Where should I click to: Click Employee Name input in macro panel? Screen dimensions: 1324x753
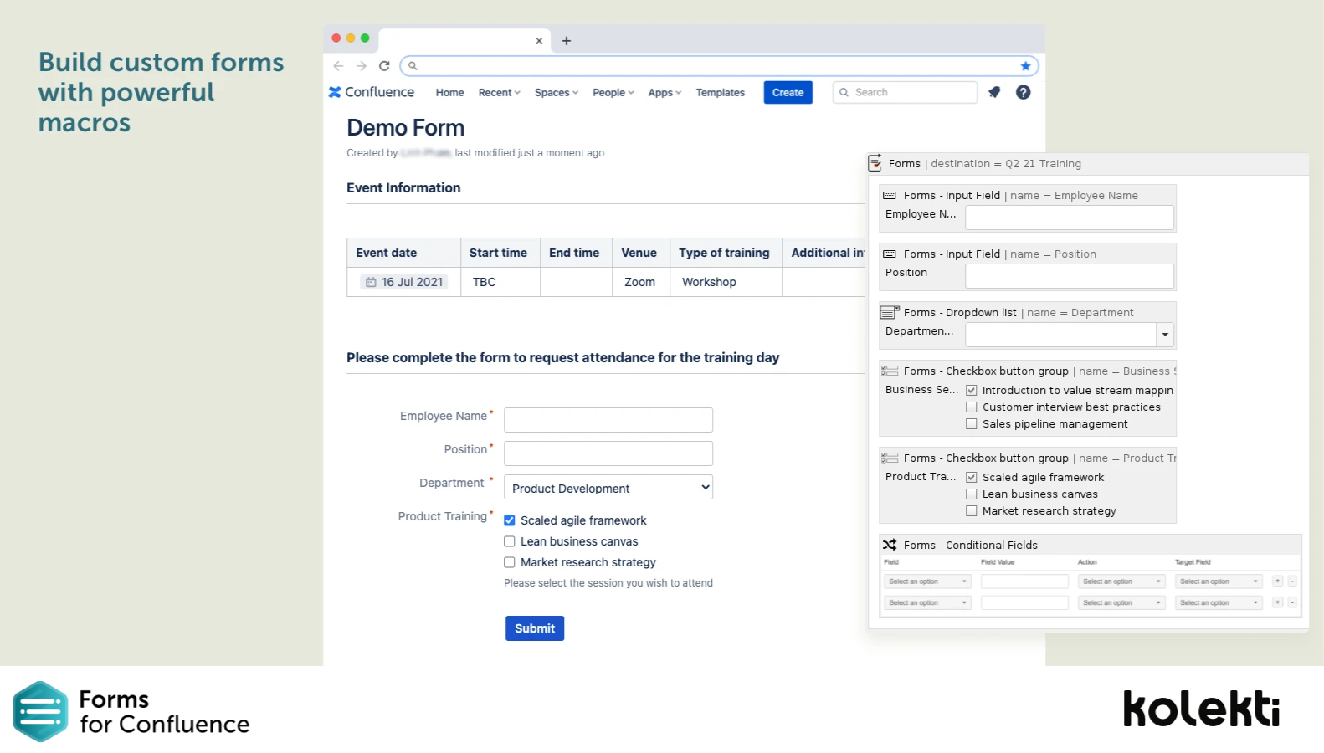coord(1070,218)
